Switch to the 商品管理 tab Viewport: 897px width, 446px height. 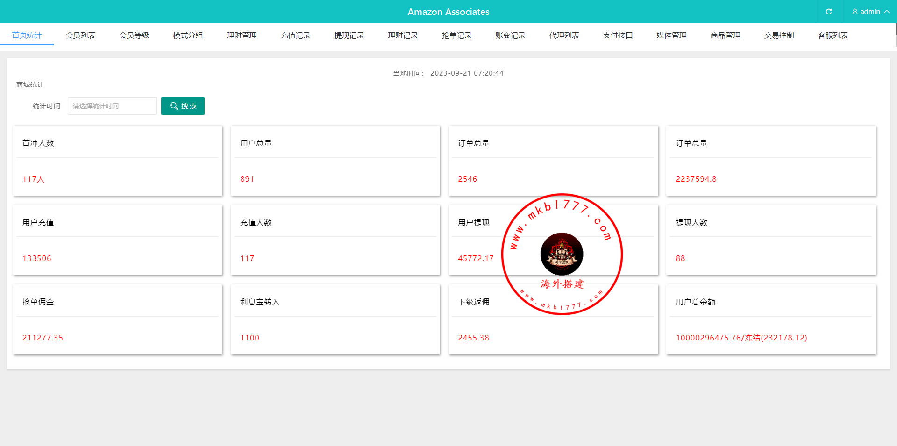(x=725, y=35)
